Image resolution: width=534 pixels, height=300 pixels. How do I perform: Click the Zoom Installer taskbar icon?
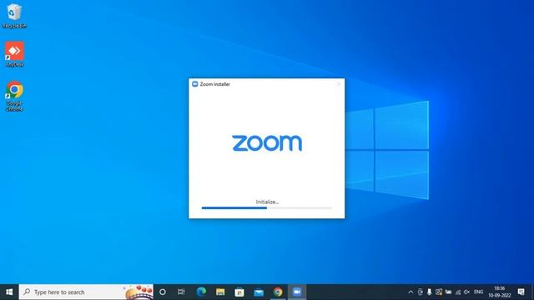(x=297, y=292)
